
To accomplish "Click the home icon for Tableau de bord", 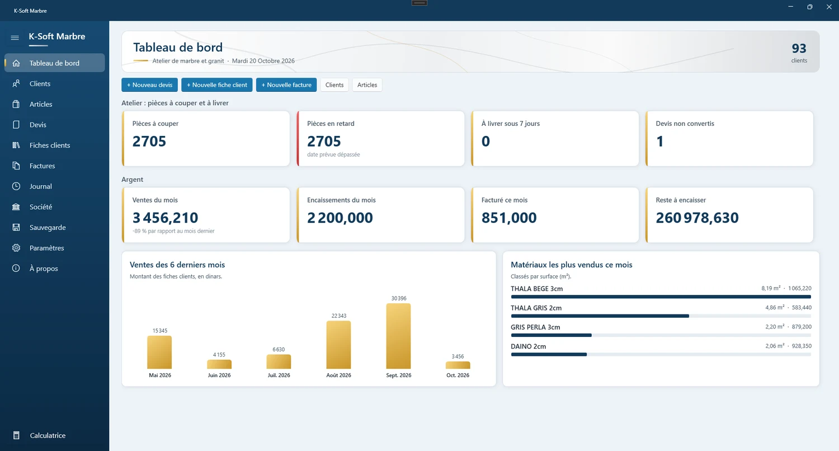I will coord(16,63).
